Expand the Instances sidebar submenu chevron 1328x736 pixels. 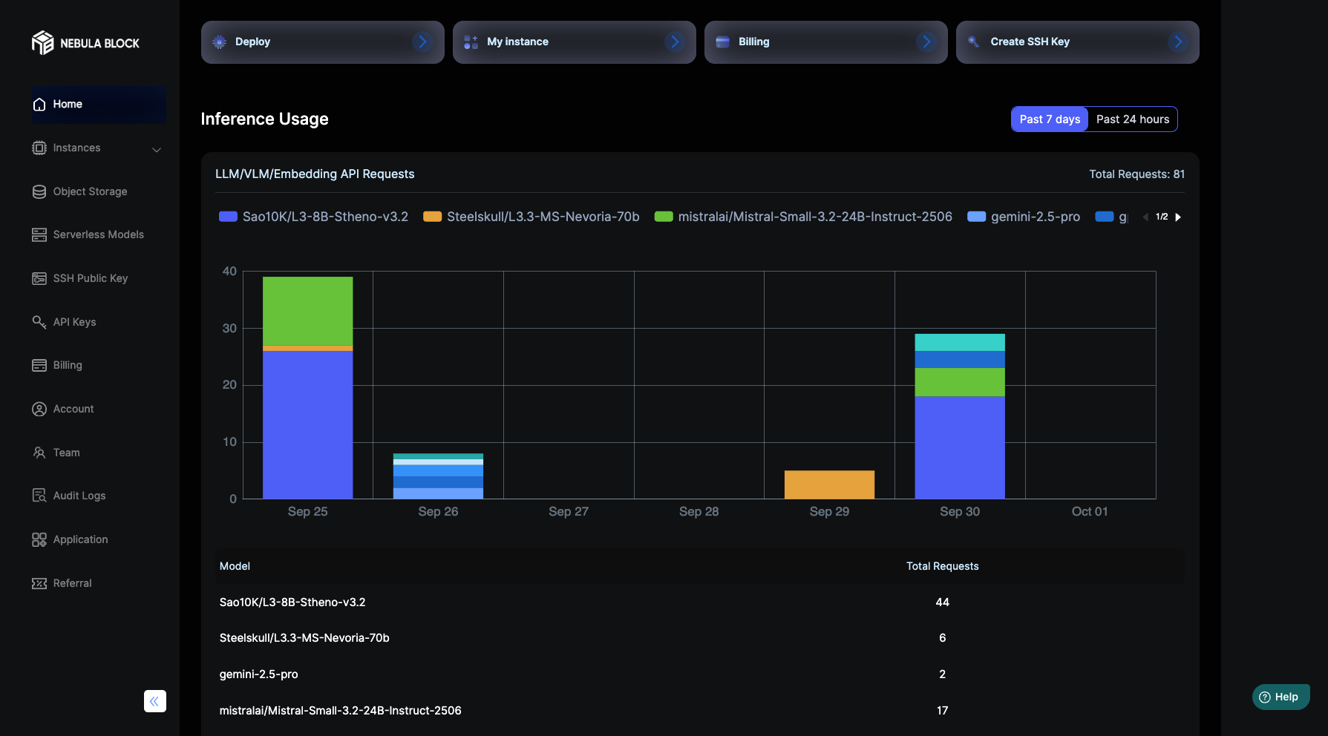(157, 149)
